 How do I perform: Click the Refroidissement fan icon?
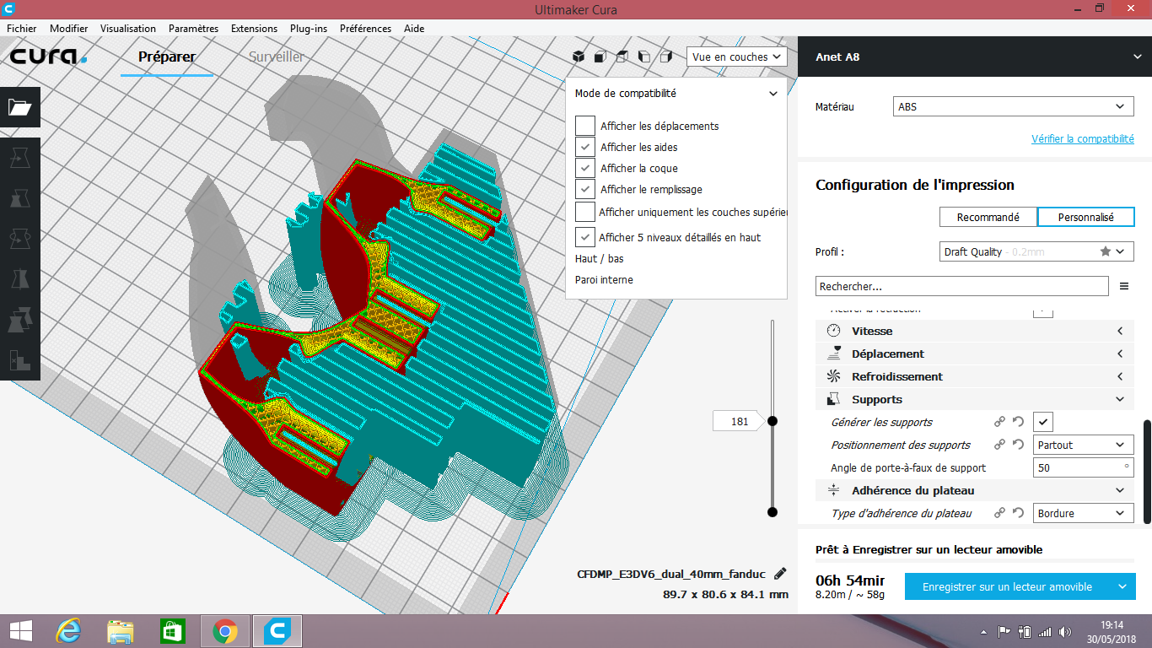click(834, 376)
